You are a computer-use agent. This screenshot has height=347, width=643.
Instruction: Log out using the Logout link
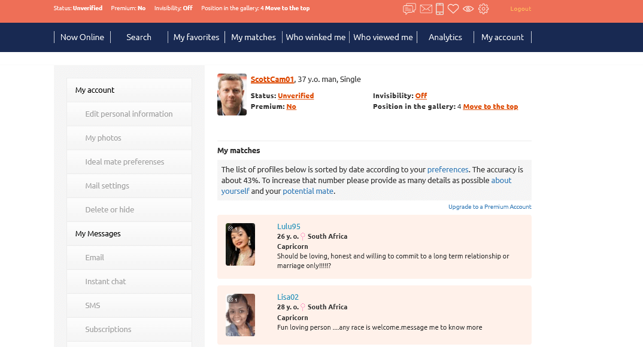click(520, 8)
